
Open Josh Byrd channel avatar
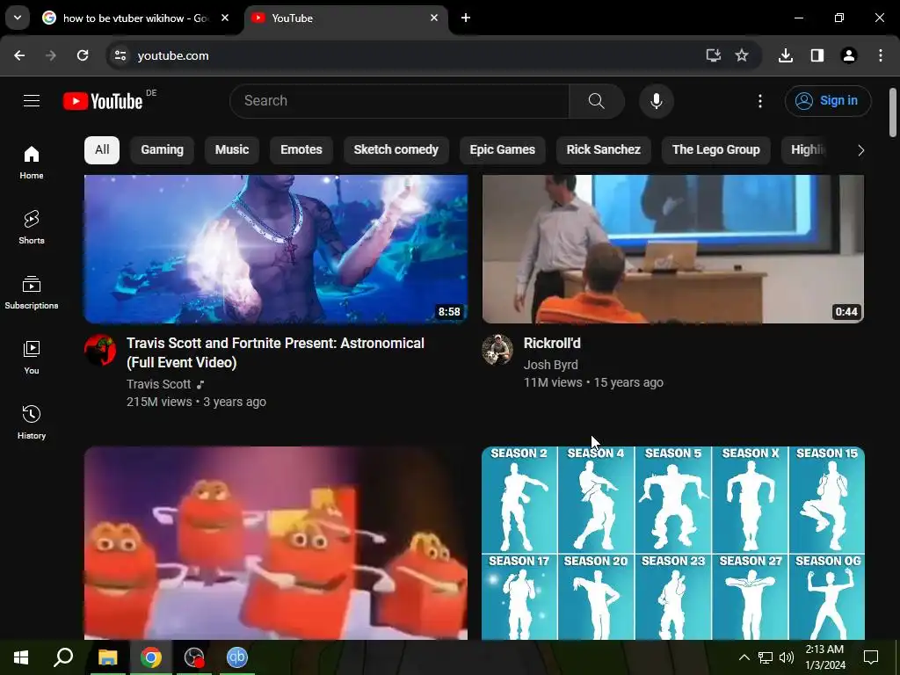pyautogui.click(x=497, y=349)
